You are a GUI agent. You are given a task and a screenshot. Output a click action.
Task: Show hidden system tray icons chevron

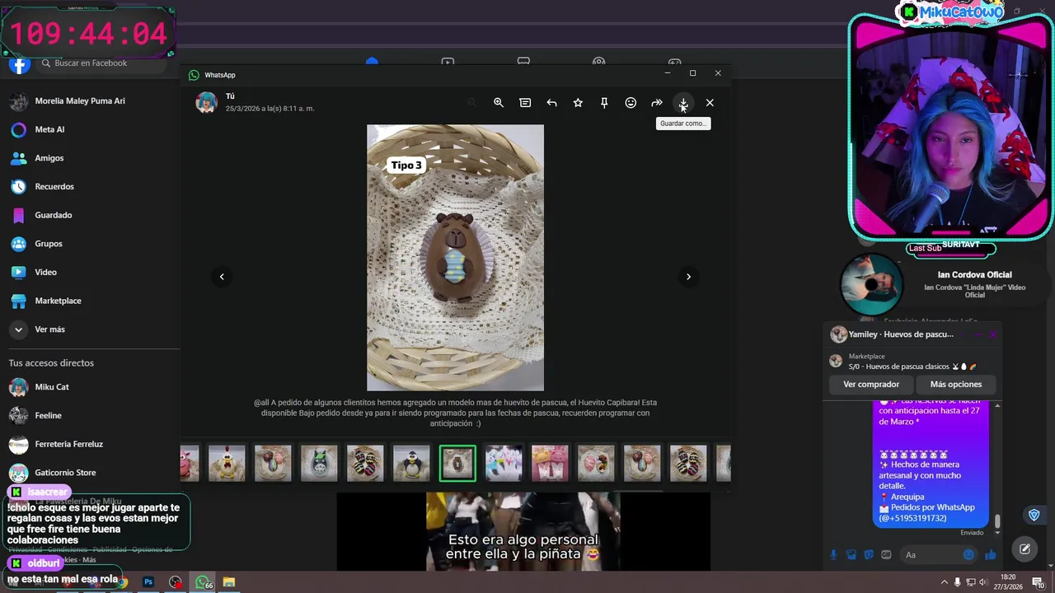[x=944, y=582]
